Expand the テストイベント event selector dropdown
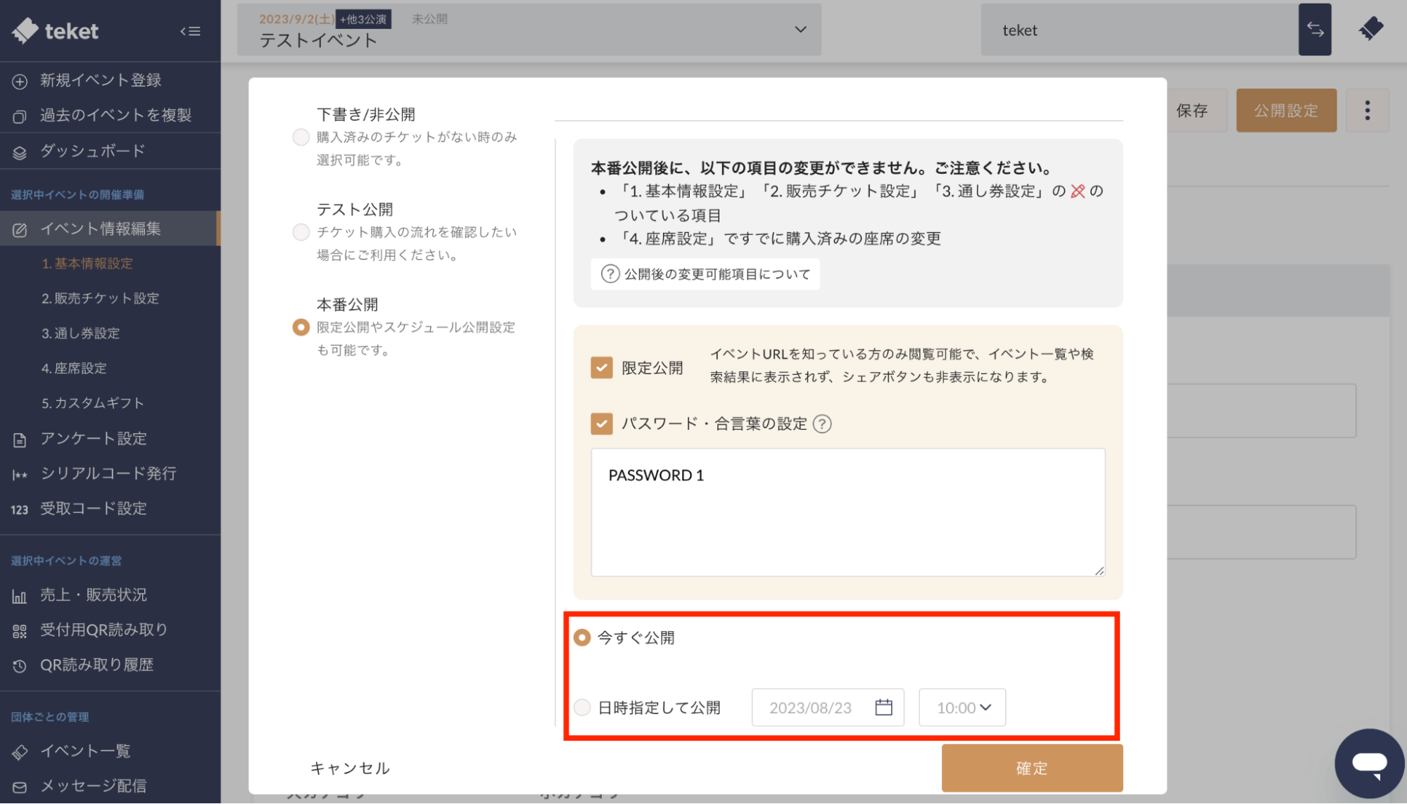This screenshot has width=1407, height=804. (x=800, y=30)
